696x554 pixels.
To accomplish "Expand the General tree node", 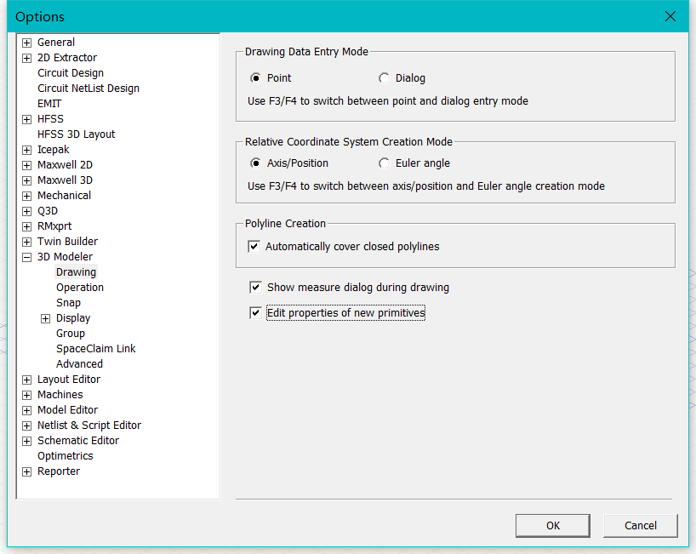I will [x=26, y=43].
